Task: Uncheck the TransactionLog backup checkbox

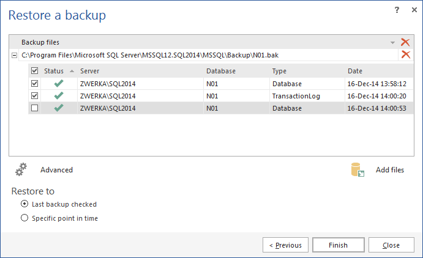Action: [x=35, y=95]
